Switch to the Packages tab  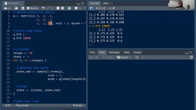(114, 52)
